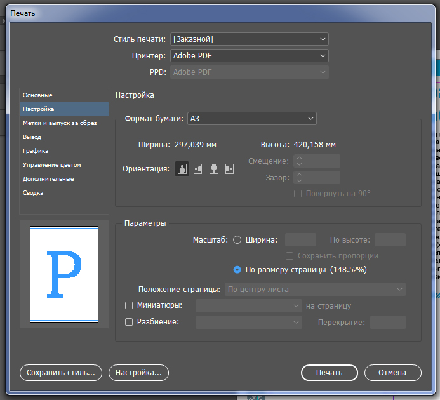Open the Положение страницы dropdown
This screenshot has width=440, height=400.
coord(315,289)
